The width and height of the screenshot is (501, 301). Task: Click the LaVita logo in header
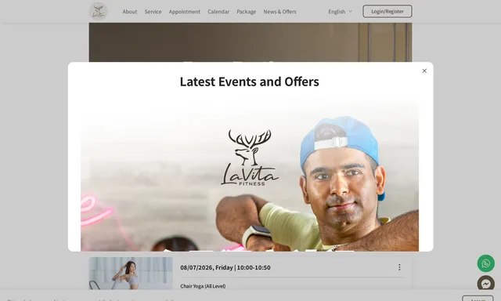(x=98, y=12)
